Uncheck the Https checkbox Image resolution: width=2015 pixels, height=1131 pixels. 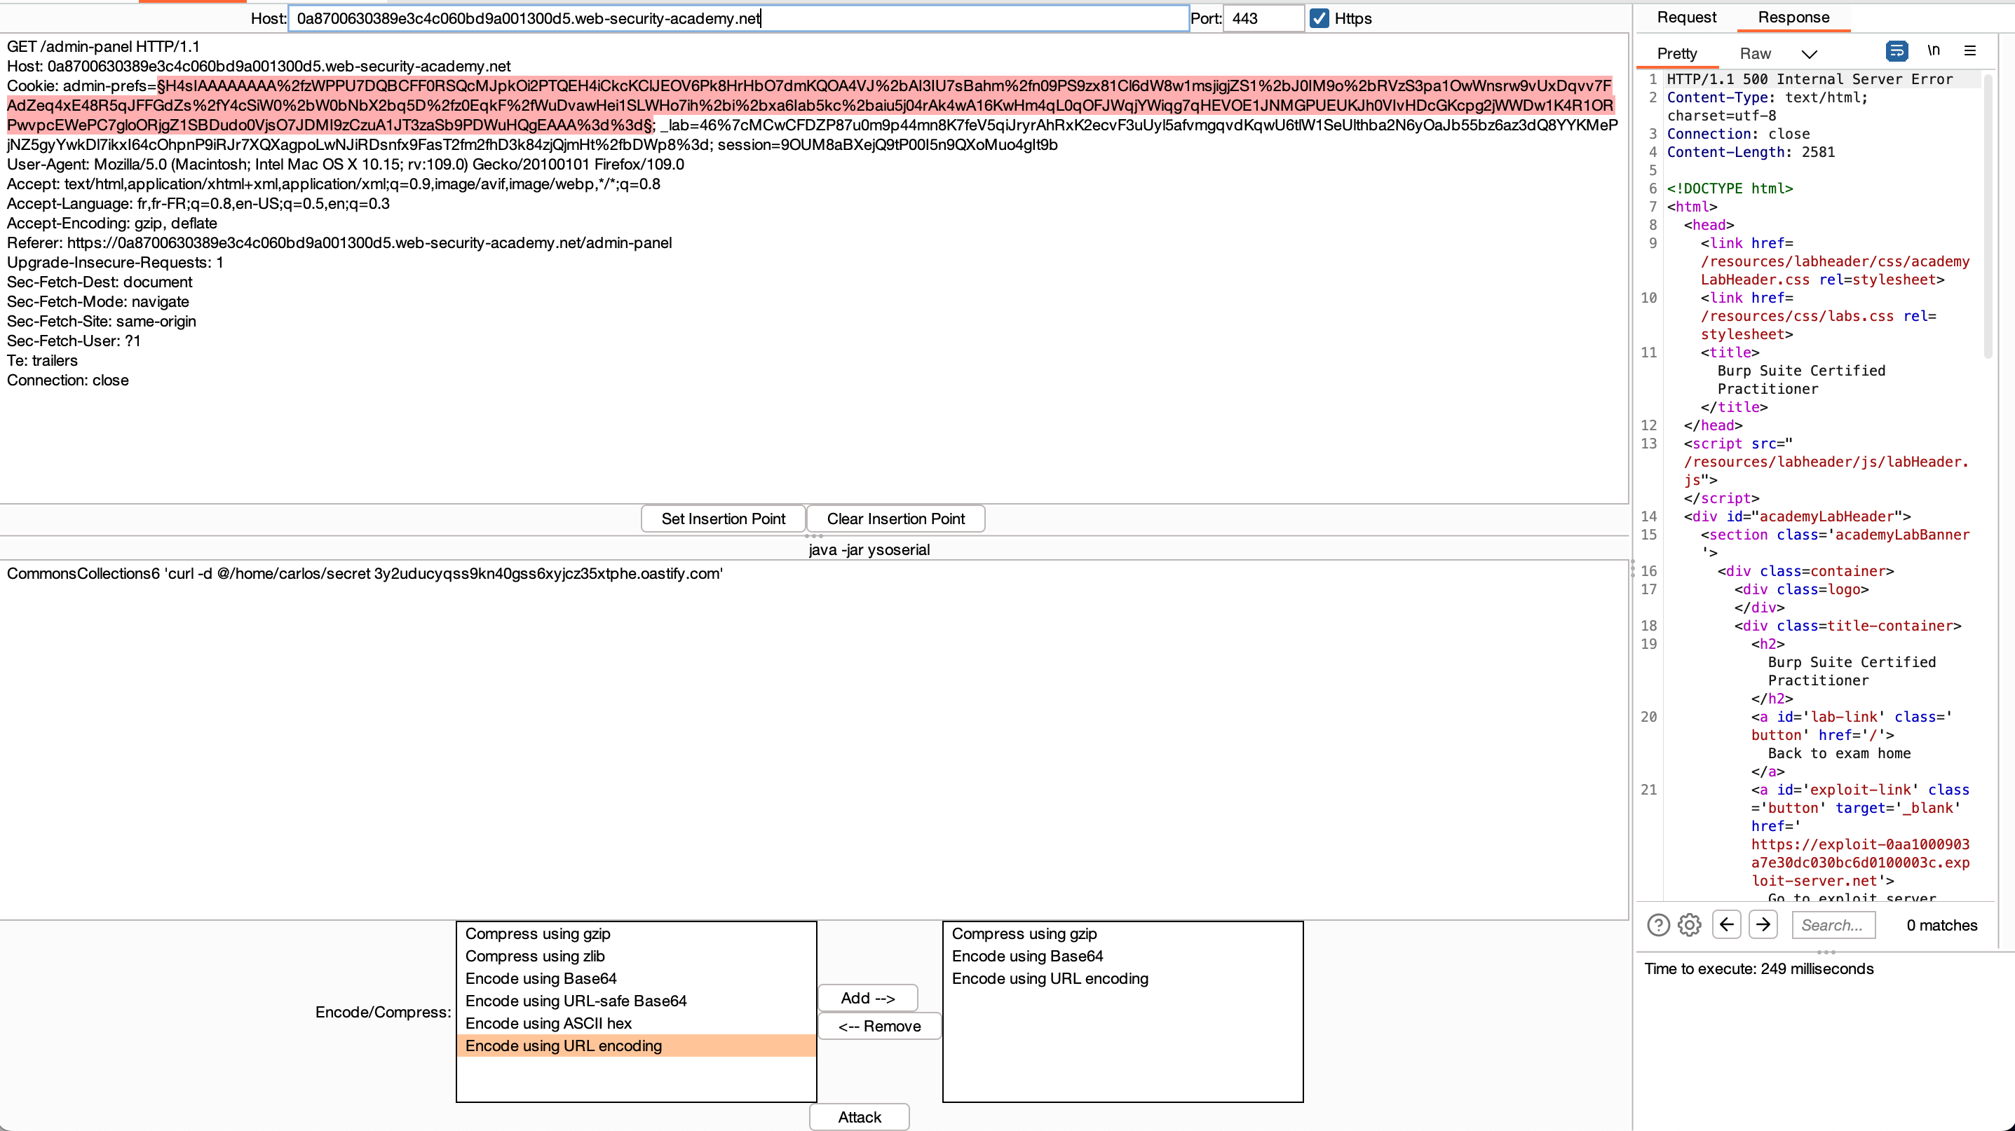[1319, 18]
